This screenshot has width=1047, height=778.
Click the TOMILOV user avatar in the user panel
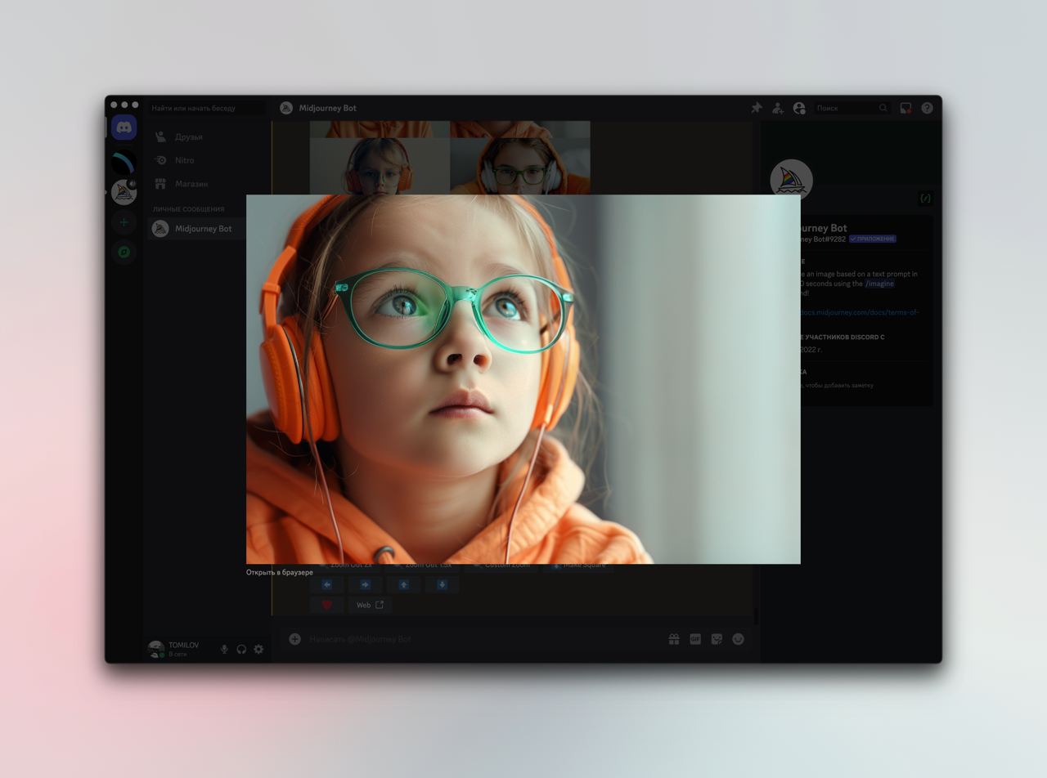click(x=155, y=649)
